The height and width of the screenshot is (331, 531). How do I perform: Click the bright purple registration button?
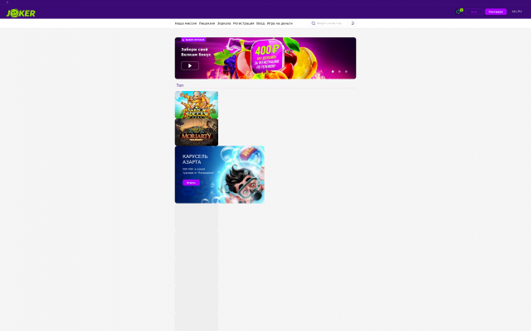click(496, 12)
